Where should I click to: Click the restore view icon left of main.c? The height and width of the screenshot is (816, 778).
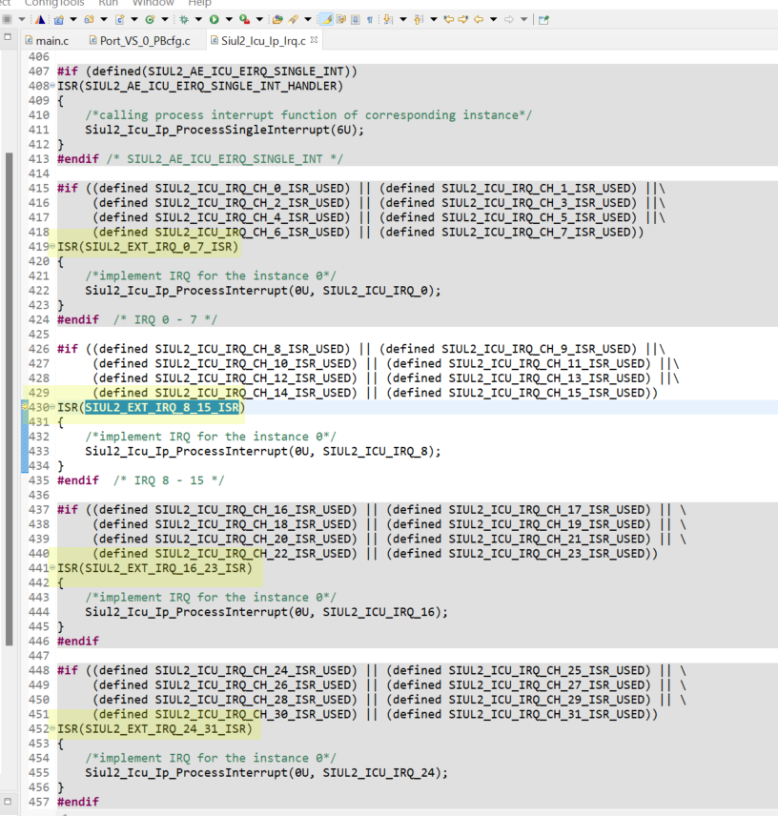(8, 37)
